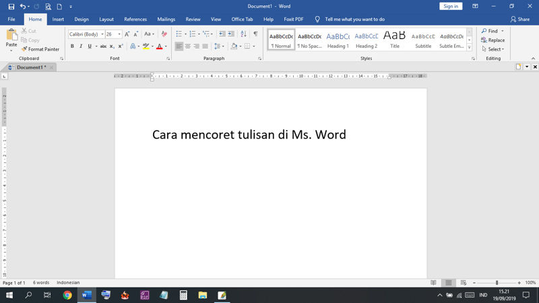The height and width of the screenshot is (303, 539).
Task: Center align the text
Action: [x=188, y=46]
